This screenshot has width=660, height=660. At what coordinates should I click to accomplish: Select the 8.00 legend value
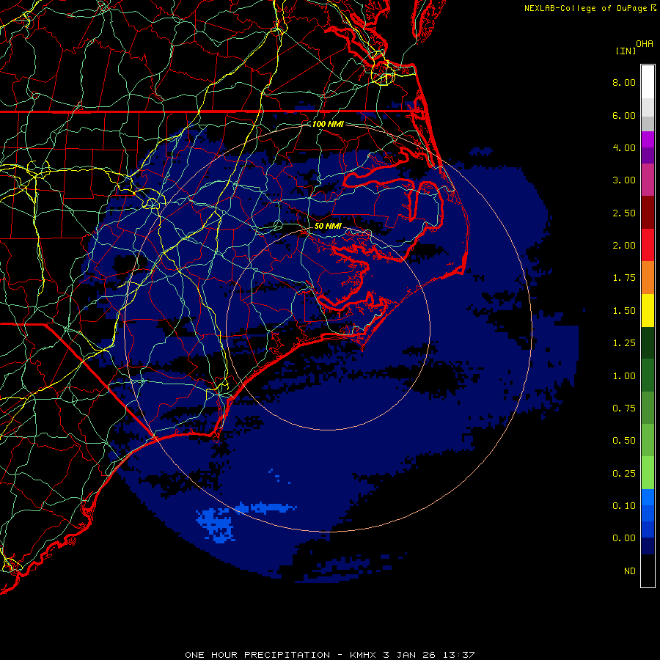coord(624,82)
